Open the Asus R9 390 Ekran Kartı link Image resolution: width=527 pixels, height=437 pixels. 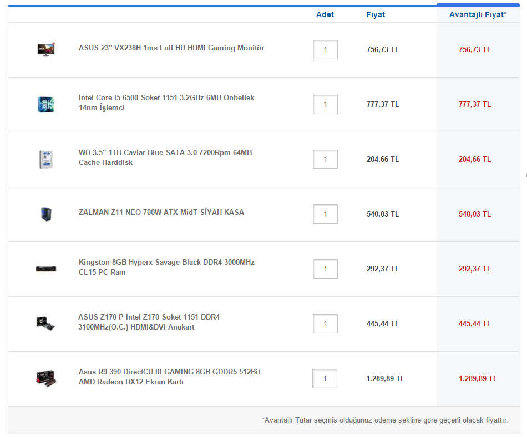click(x=169, y=377)
